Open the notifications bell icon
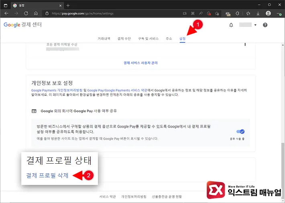The image size is (285, 203). (x=231, y=25)
